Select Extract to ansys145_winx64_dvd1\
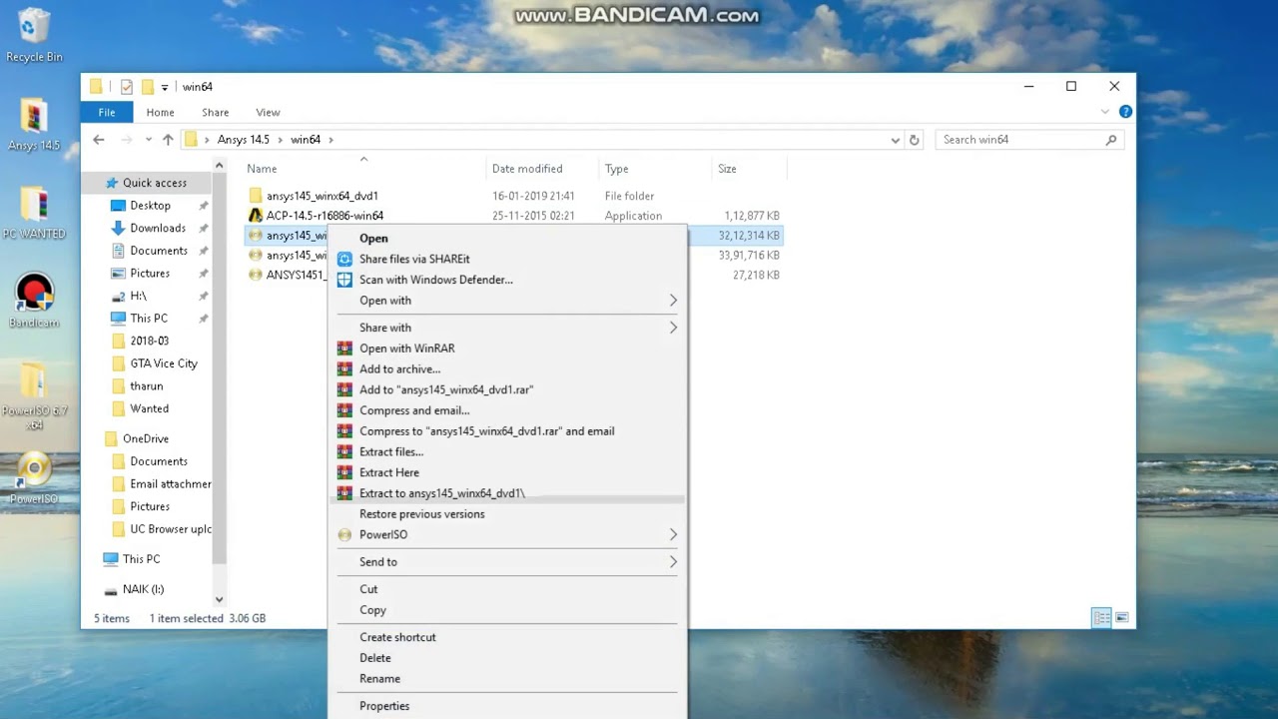Screen dimensions: 1278x719 click(x=442, y=493)
